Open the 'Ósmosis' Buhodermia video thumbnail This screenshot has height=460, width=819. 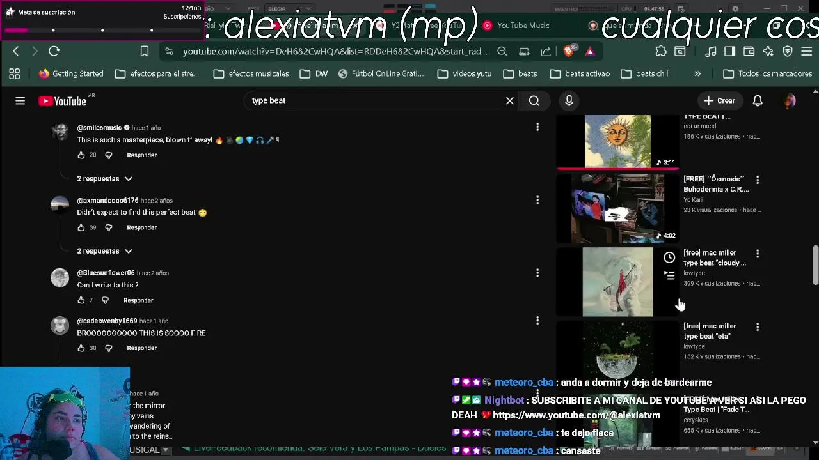[x=617, y=208]
